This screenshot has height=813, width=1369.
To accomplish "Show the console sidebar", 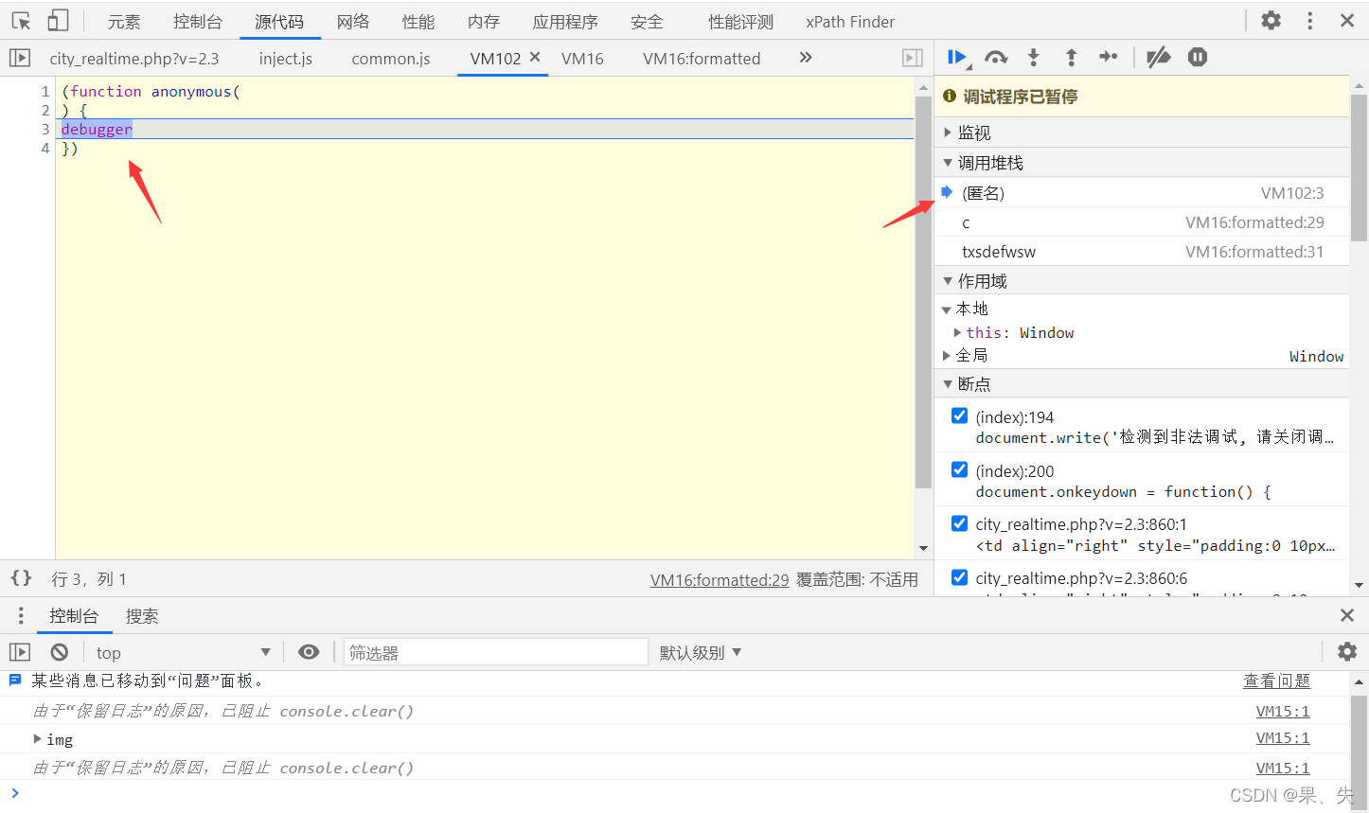I will pyautogui.click(x=20, y=652).
